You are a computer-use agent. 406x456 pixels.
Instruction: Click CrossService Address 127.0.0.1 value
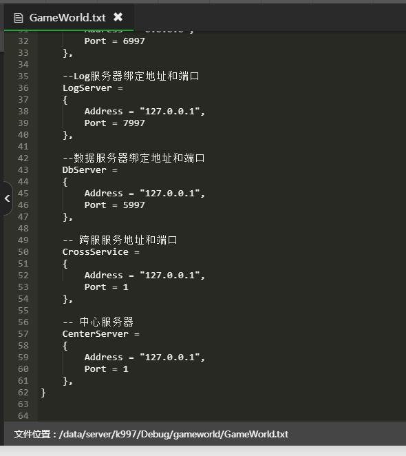(x=170, y=275)
